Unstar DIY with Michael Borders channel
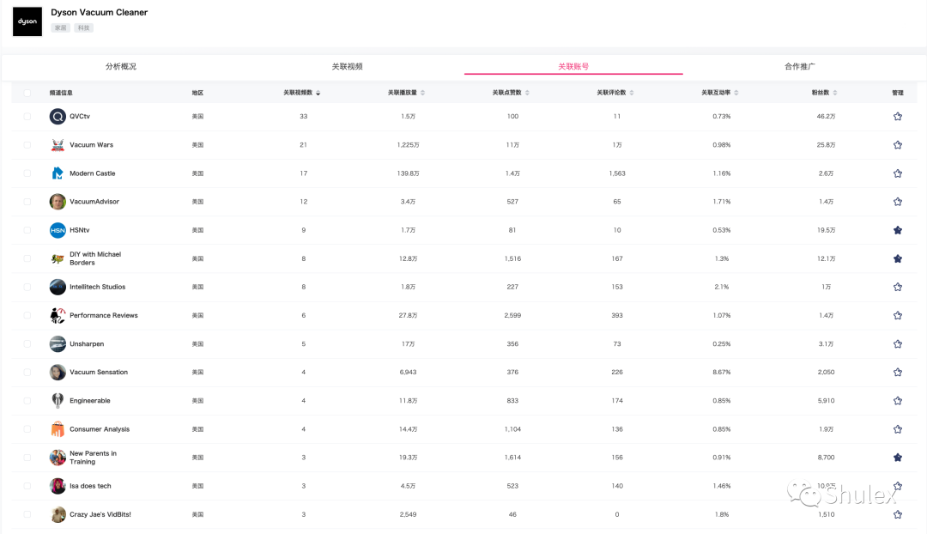Viewport: 927px width, 534px height. pyautogui.click(x=898, y=258)
